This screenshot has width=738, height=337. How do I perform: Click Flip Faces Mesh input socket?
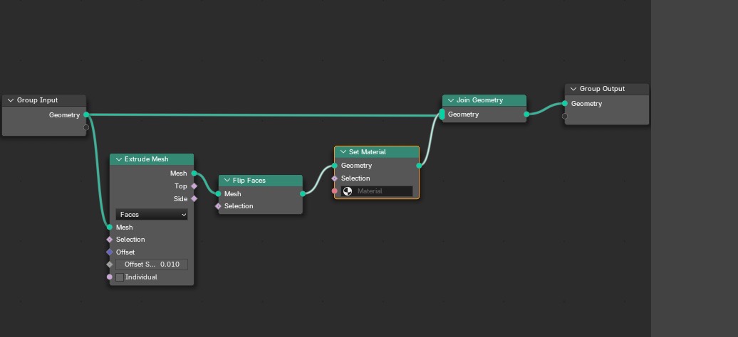click(x=219, y=193)
